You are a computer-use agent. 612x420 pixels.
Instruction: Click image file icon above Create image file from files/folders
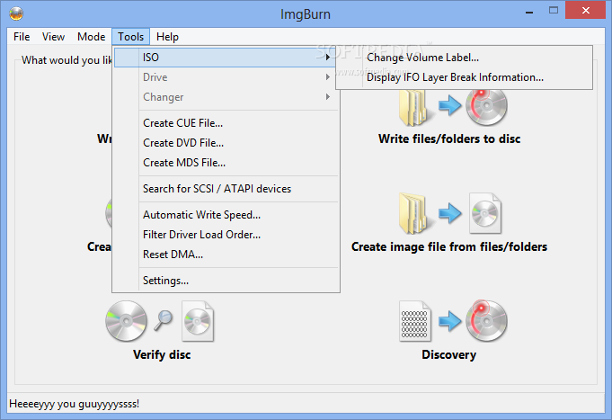[x=485, y=213]
